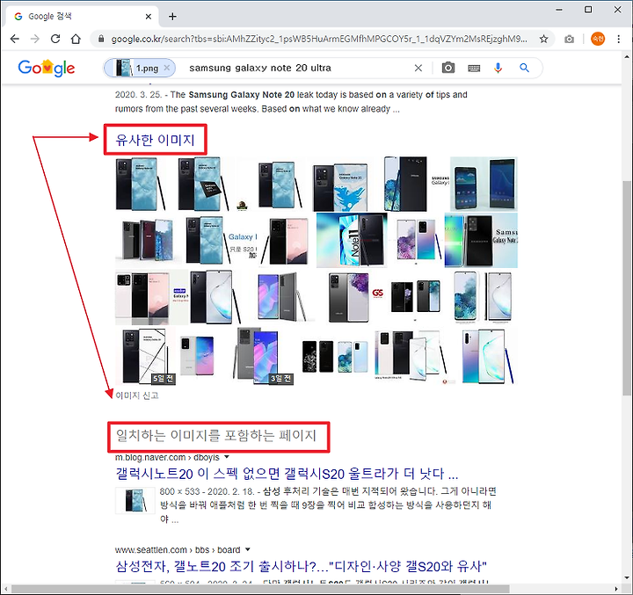Viewport: 633px width, 595px height.
Task: Click the text www.seattlen.com › bbs › board
Action: point(178,549)
